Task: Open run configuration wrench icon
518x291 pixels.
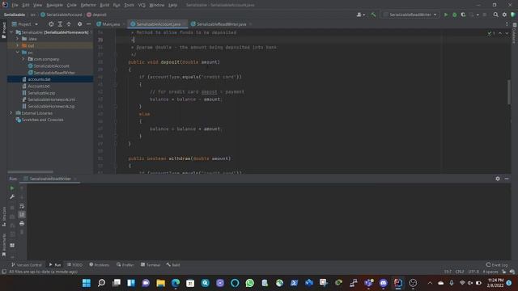Action: point(12,197)
